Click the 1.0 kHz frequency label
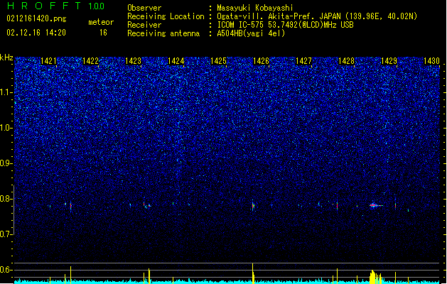The width and height of the screenshot is (447, 284). (x=6, y=128)
